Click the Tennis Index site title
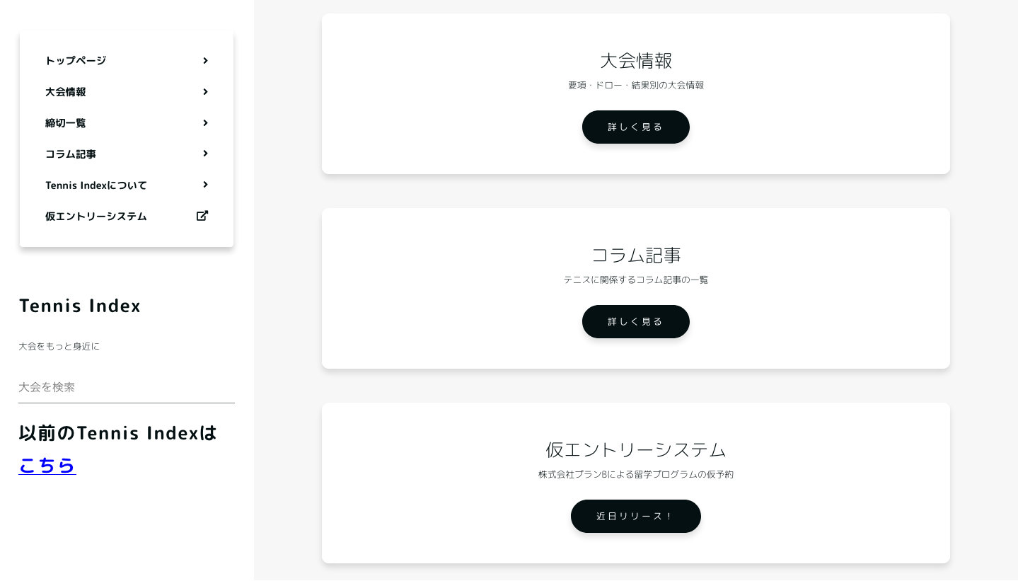The height and width of the screenshot is (581, 1018). tap(80, 306)
